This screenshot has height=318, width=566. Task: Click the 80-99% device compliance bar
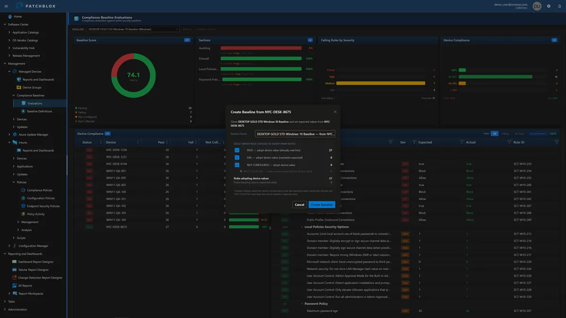[495, 77]
